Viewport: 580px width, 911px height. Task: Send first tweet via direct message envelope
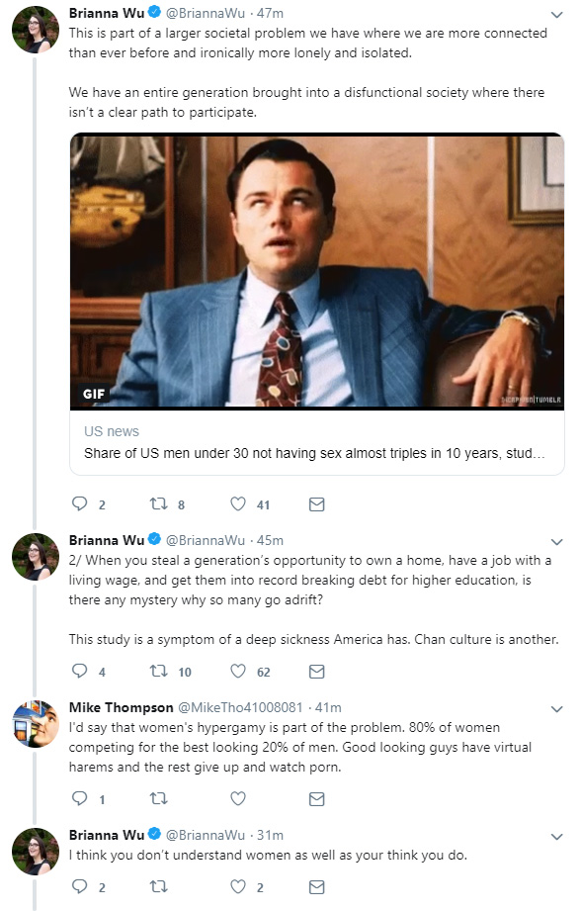316,504
